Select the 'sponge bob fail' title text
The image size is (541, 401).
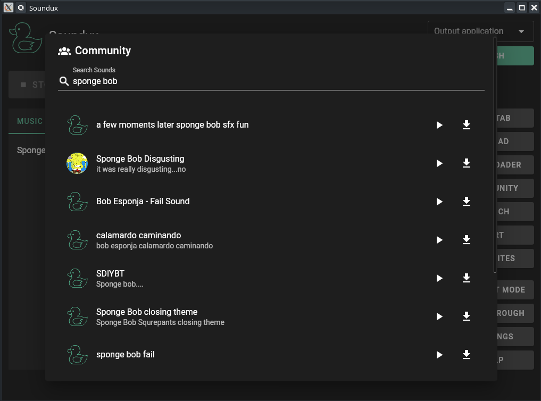tap(126, 354)
